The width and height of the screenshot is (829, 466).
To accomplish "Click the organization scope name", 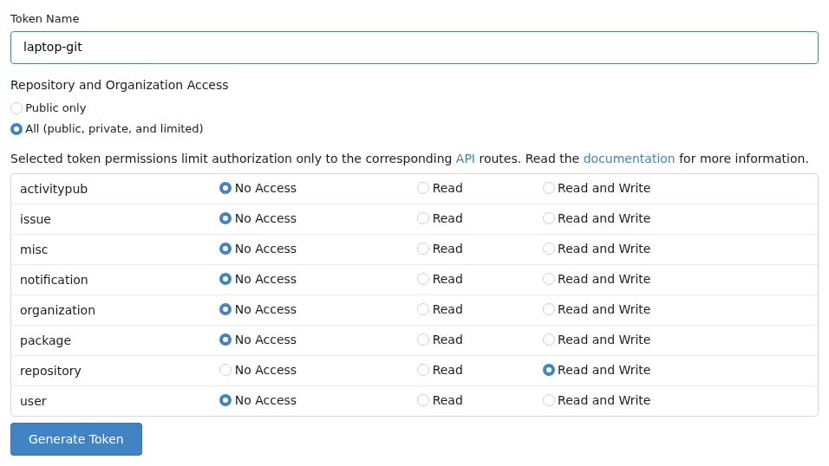I will [x=57, y=310].
